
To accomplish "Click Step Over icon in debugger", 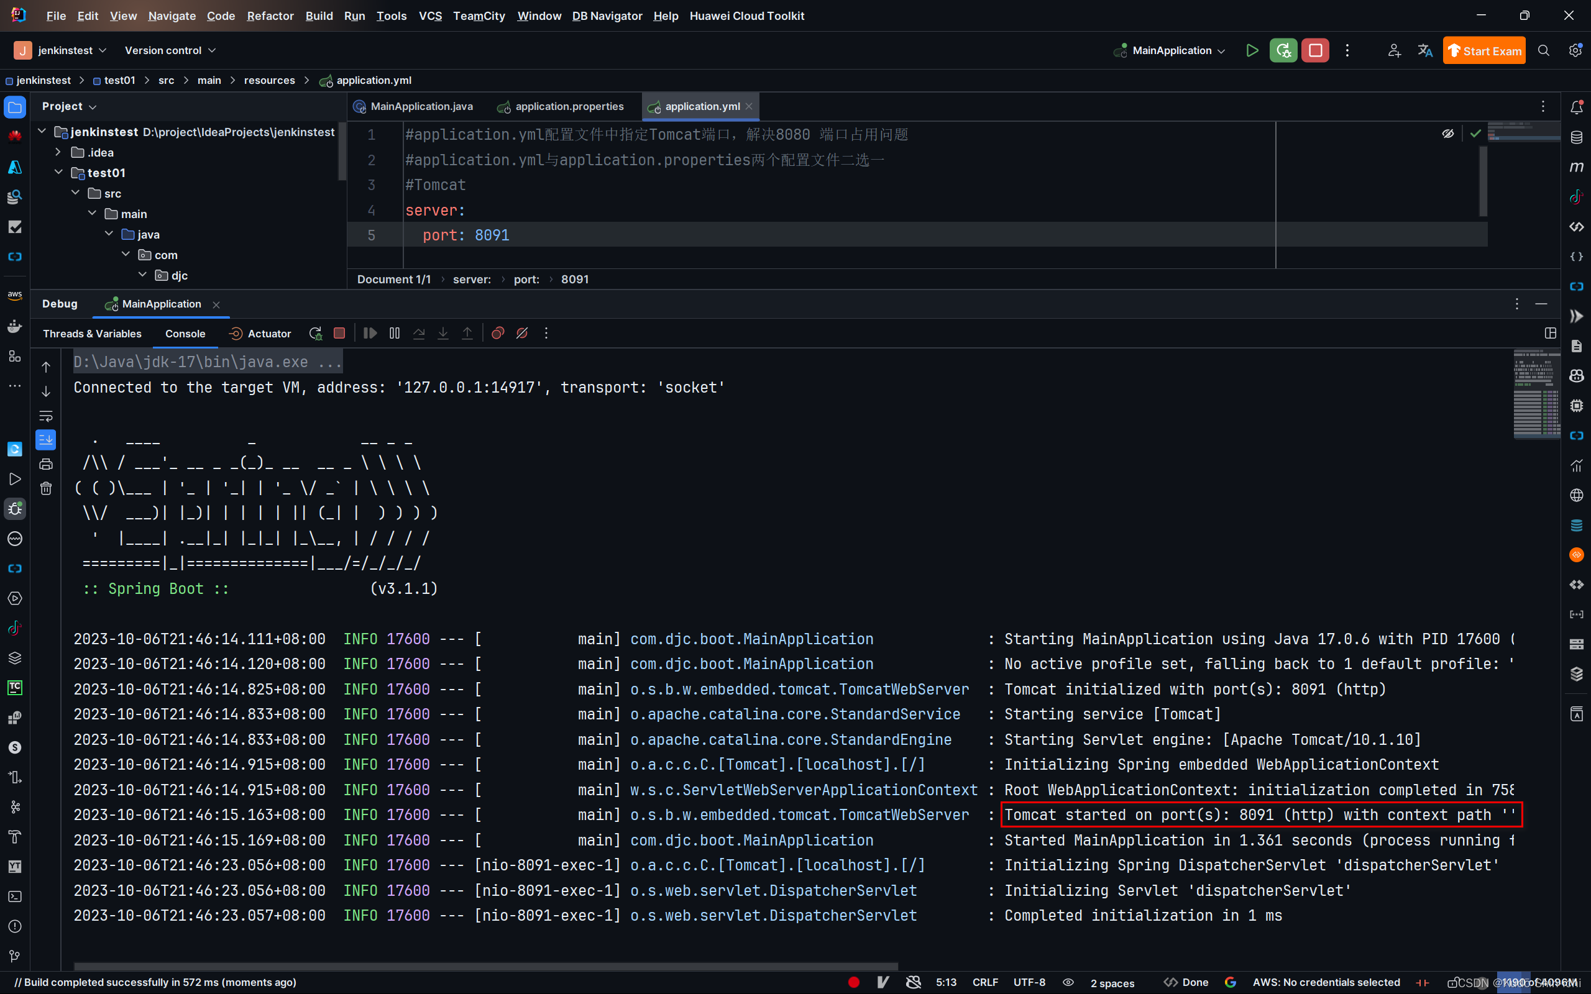I will [419, 334].
